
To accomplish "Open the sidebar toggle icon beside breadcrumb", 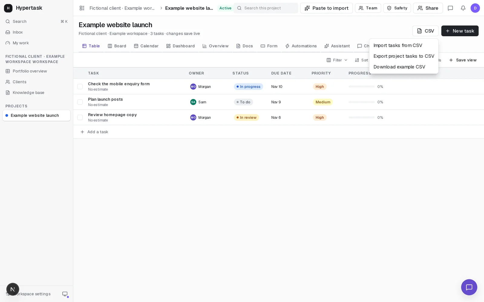I will [82, 8].
